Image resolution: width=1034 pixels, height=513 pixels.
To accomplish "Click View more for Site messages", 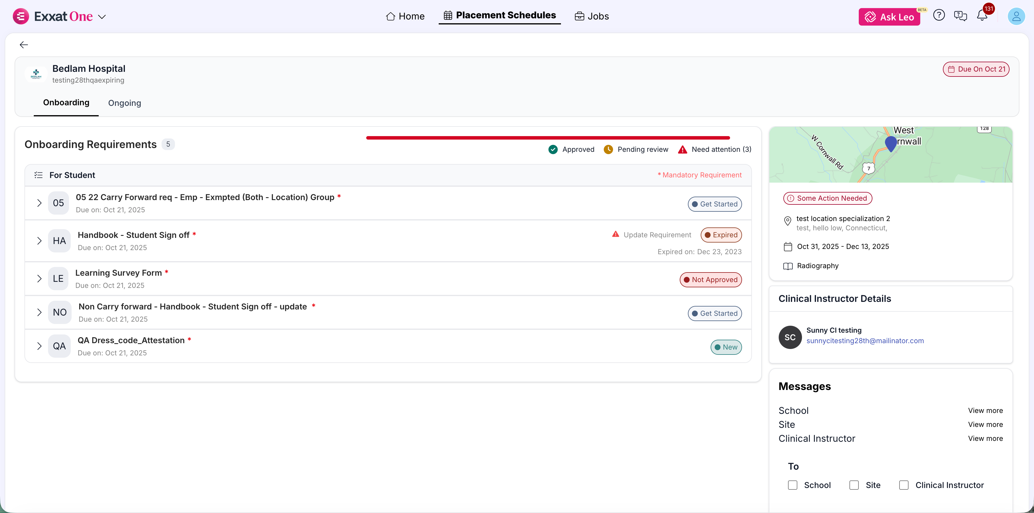I will coord(985,424).
